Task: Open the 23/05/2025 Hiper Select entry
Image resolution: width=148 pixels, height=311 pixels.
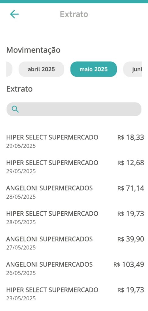Action: [75, 294]
